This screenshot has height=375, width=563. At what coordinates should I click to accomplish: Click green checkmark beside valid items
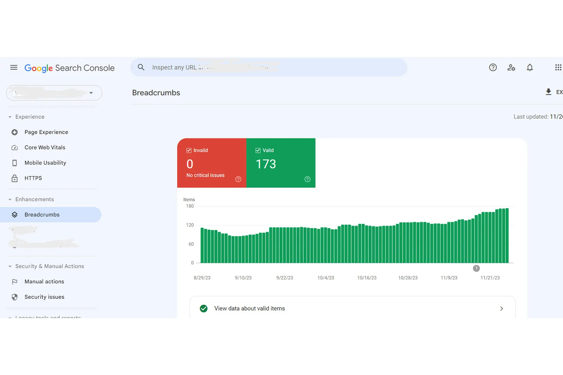click(204, 309)
